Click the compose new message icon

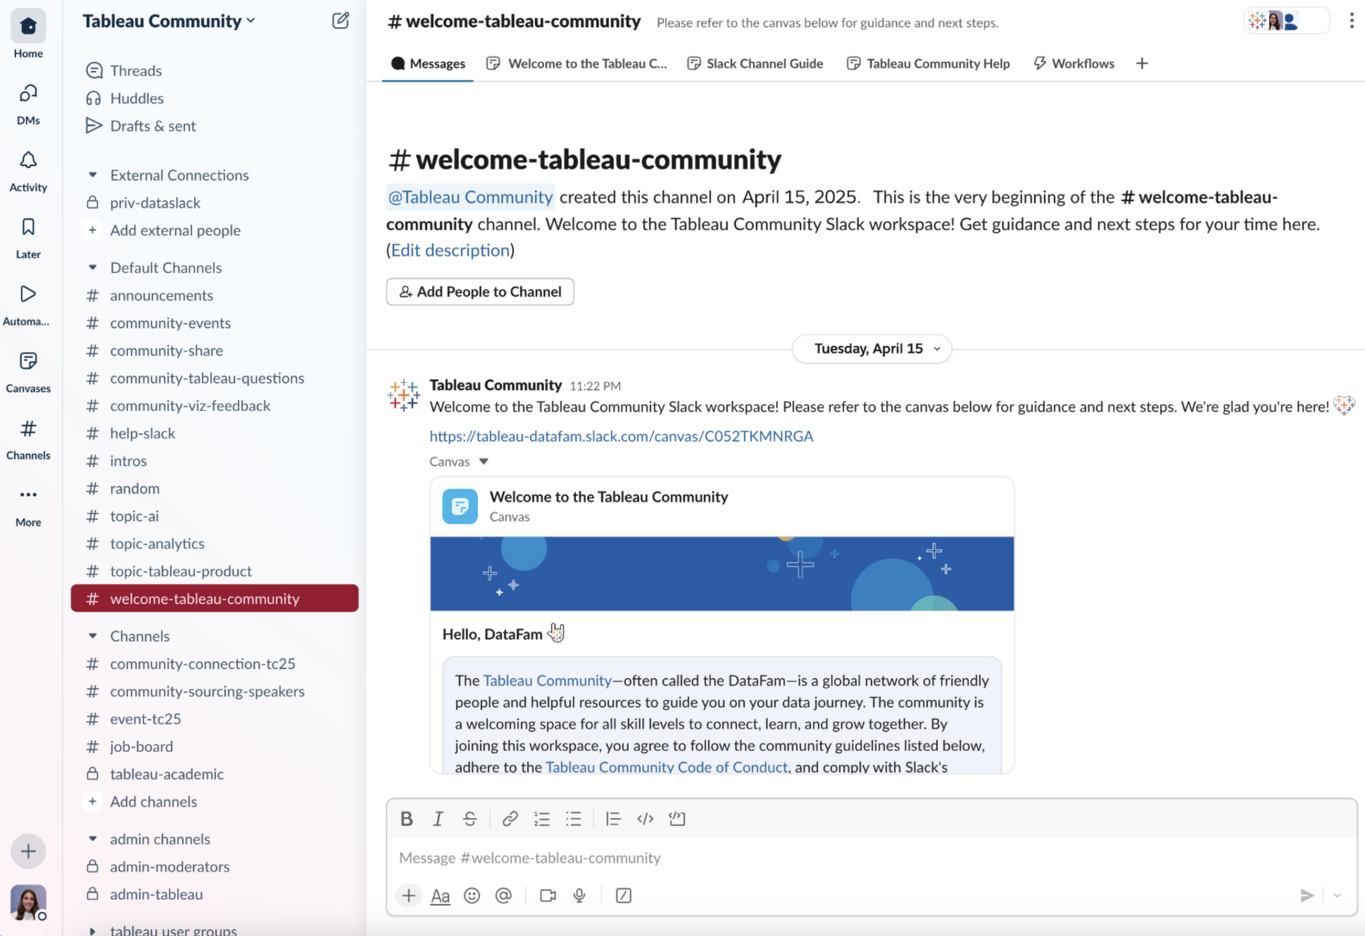340,21
